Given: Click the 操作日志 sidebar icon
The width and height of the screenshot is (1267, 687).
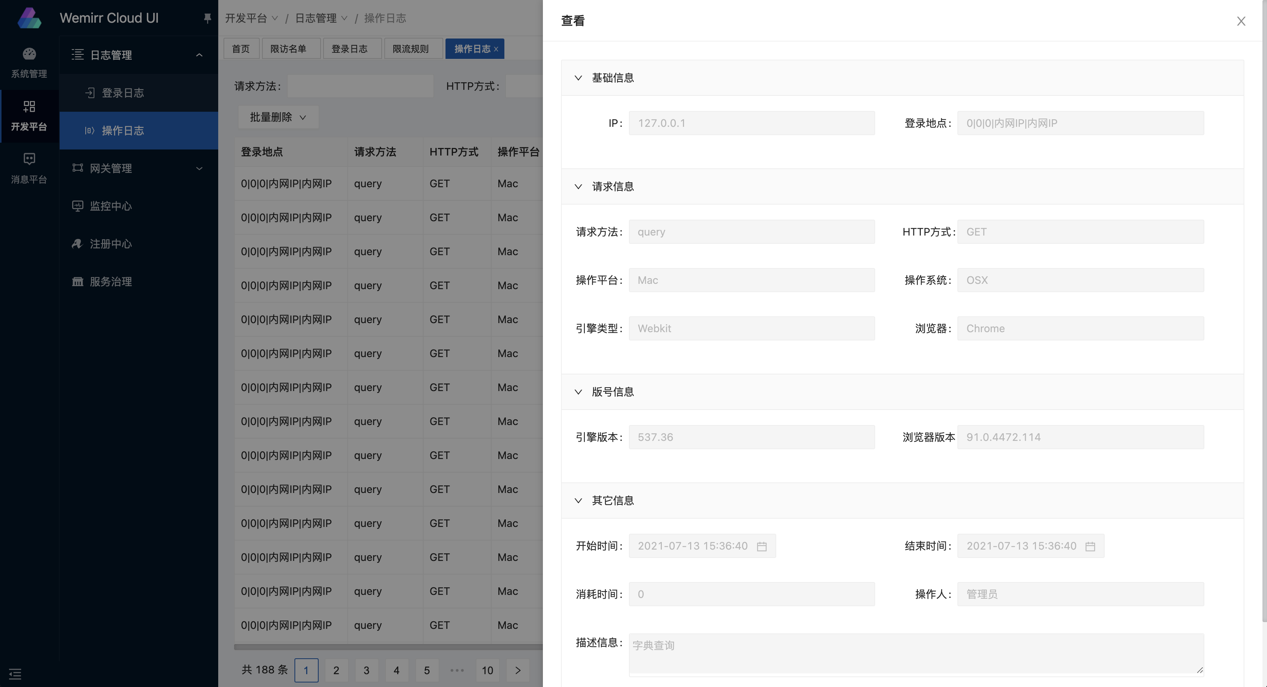Looking at the screenshot, I should [x=89, y=130].
